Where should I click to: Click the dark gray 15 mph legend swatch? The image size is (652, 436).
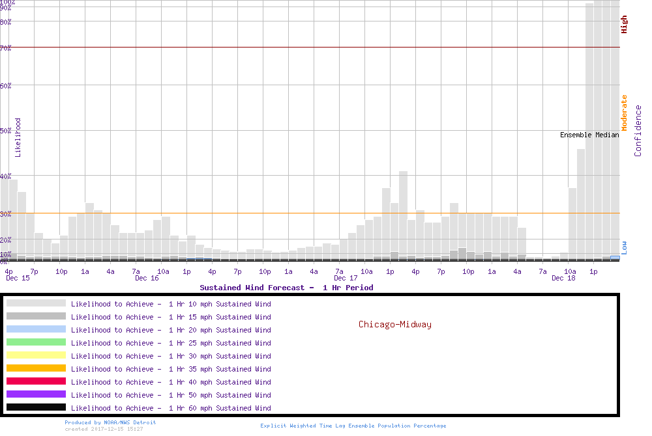(x=36, y=316)
